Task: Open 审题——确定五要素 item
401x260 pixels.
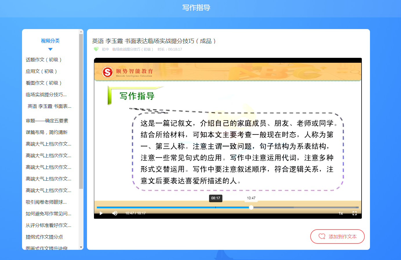Action: coord(47,121)
